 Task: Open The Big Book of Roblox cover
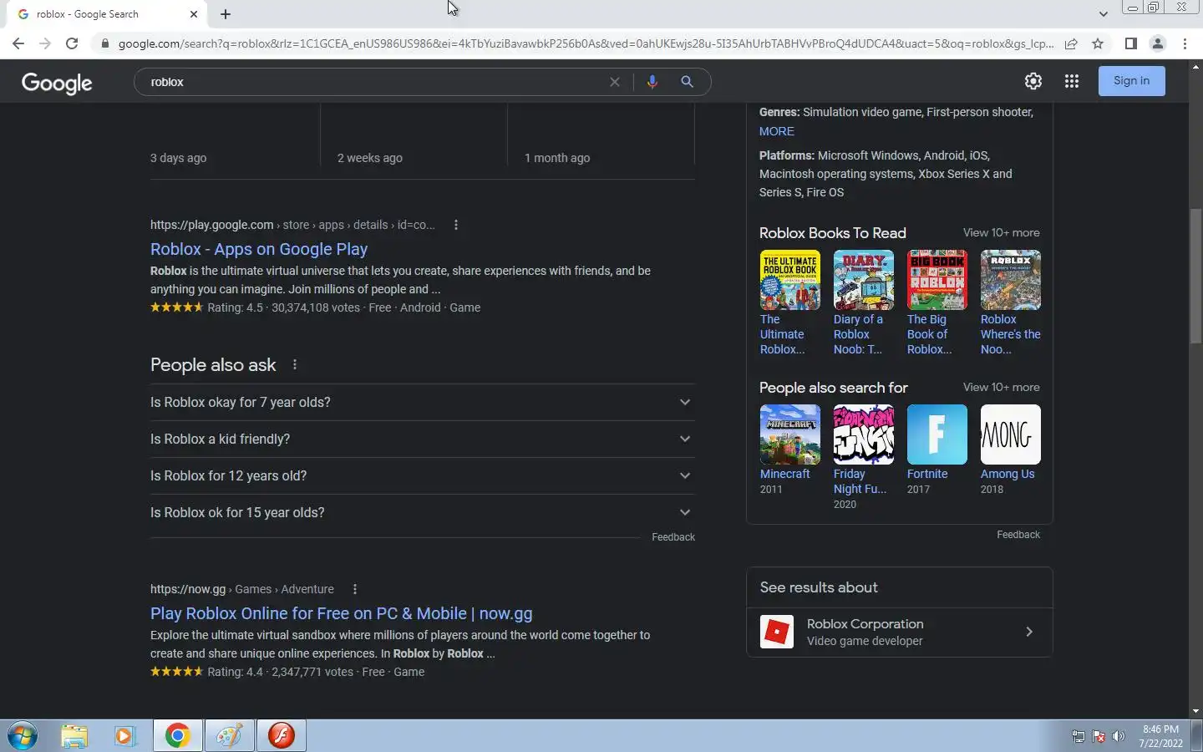[x=937, y=280]
